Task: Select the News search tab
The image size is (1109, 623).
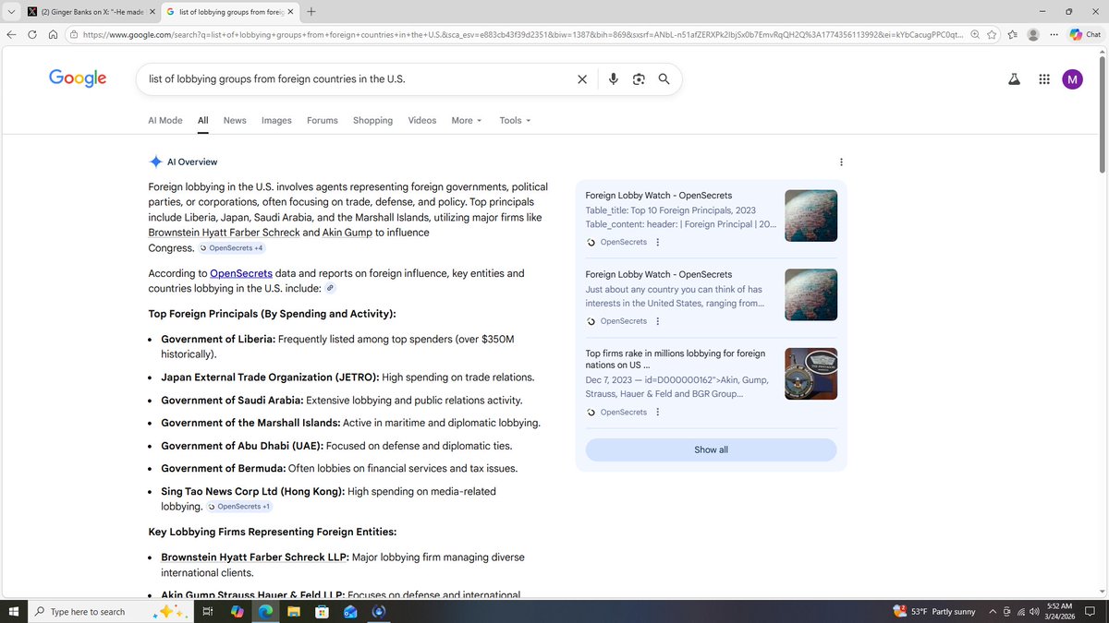Action: [x=235, y=120]
